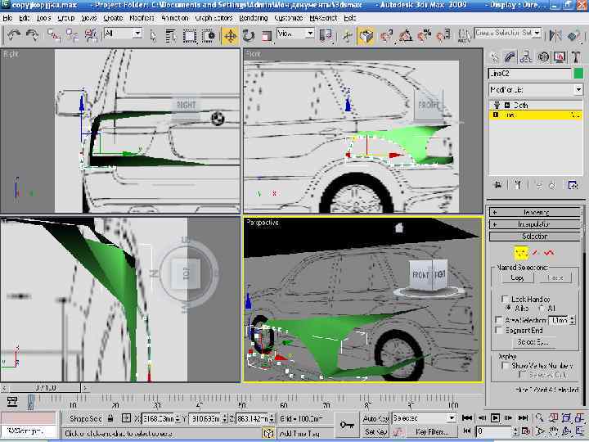Check the Area Selection option

(x=500, y=320)
